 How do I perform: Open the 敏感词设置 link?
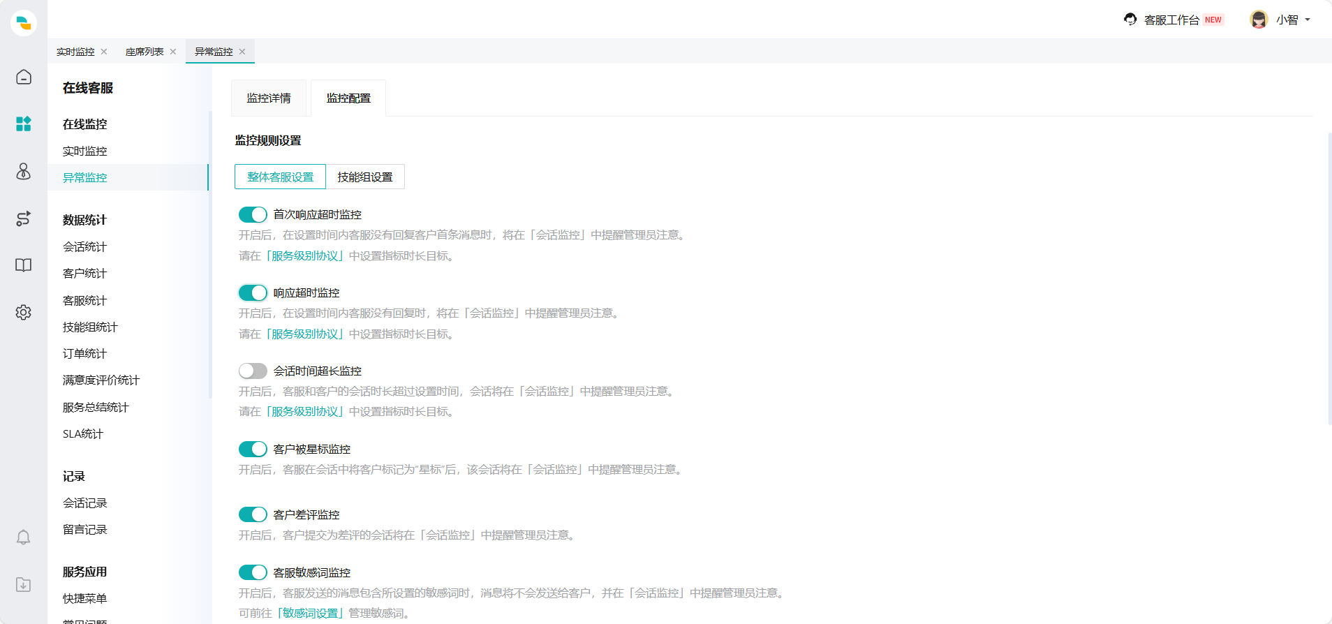pyautogui.click(x=310, y=613)
